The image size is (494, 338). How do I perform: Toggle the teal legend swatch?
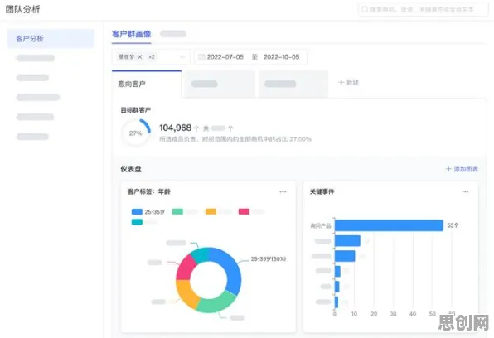(137, 222)
